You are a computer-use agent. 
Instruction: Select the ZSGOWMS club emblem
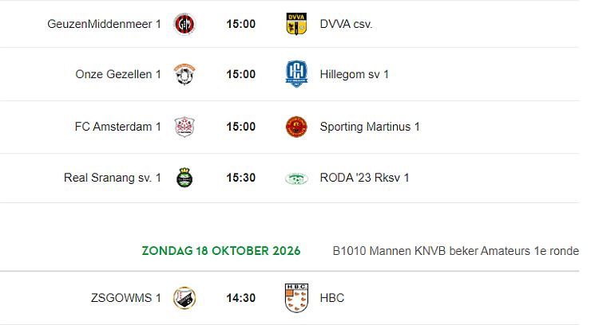pos(184,298)
